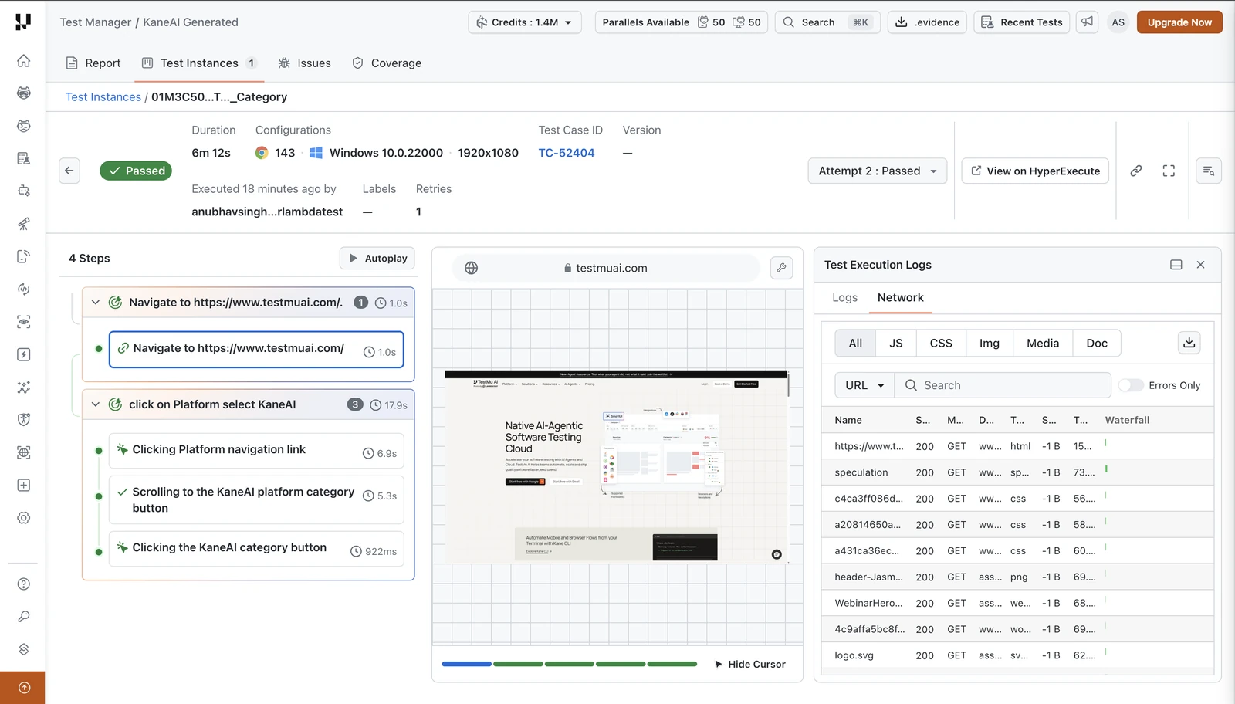Switch to the Report tab

[x=93, y=63]
